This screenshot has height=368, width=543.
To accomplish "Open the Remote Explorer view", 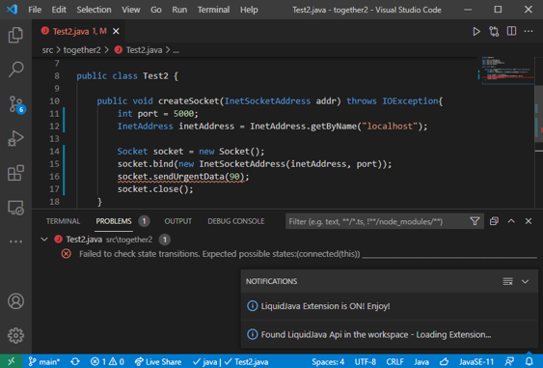I will (x=15, y=207).
